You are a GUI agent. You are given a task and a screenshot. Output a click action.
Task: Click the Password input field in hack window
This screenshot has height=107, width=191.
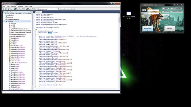tap(153, 13)
